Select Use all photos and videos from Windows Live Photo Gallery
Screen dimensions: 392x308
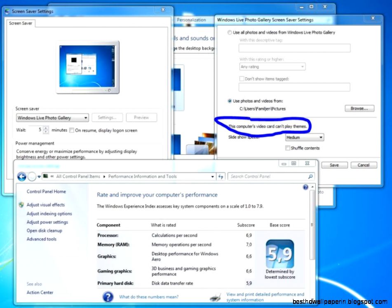pyautogui.click(x=229, y=33)
